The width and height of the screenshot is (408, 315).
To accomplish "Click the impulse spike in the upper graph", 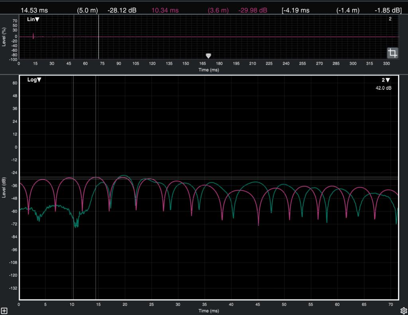I will (x=33, y=36).
